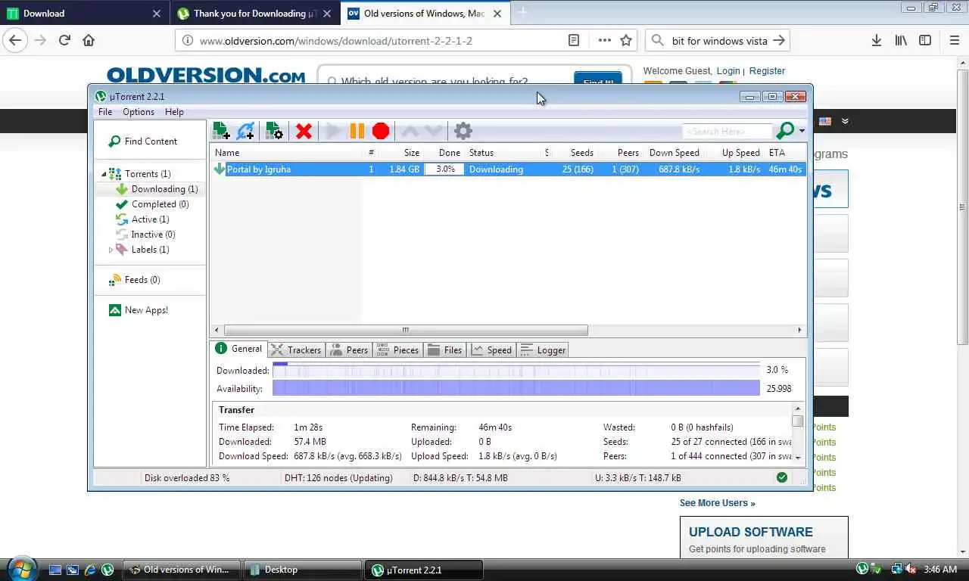Click the Move Up Queue arrow
The height and width of the screenshot is (581, 969).
click(410, 132)
